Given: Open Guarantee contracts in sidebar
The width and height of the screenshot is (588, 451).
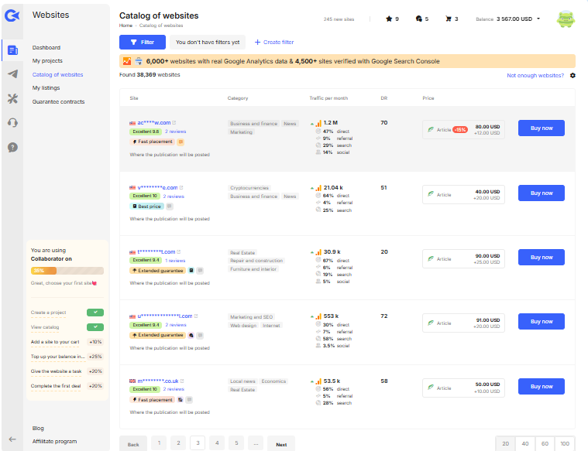Looking at the screenshot, I should point(58,101).
